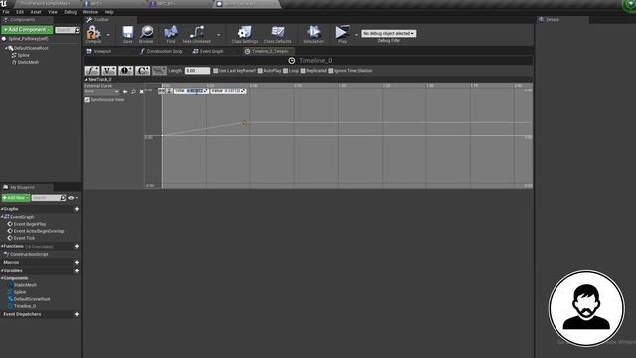This screenshot has height=358, width=636.
Task: Open the Play options dropdown arrow
Action: click(x=356, y=35)
